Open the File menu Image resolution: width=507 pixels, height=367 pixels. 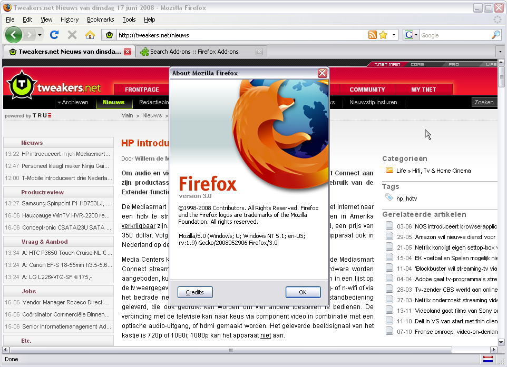tap(10, 19)
